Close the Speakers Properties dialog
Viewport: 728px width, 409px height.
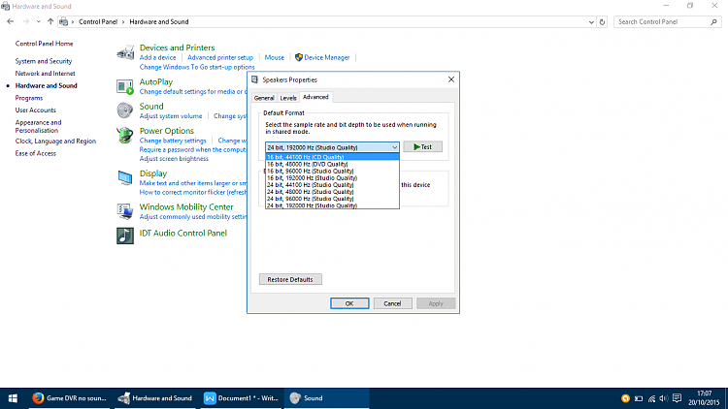point(450,79)
